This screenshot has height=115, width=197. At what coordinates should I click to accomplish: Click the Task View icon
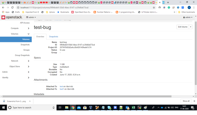tap(60, 108)
